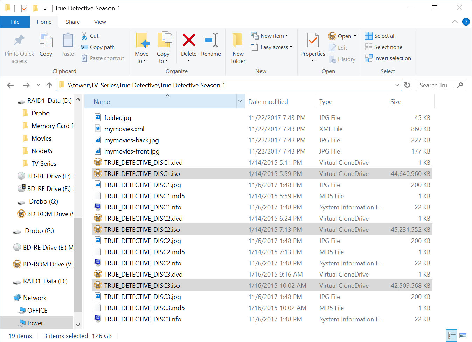
Task: Create a New folder from ribbon
Action: (x=238, y=48)
